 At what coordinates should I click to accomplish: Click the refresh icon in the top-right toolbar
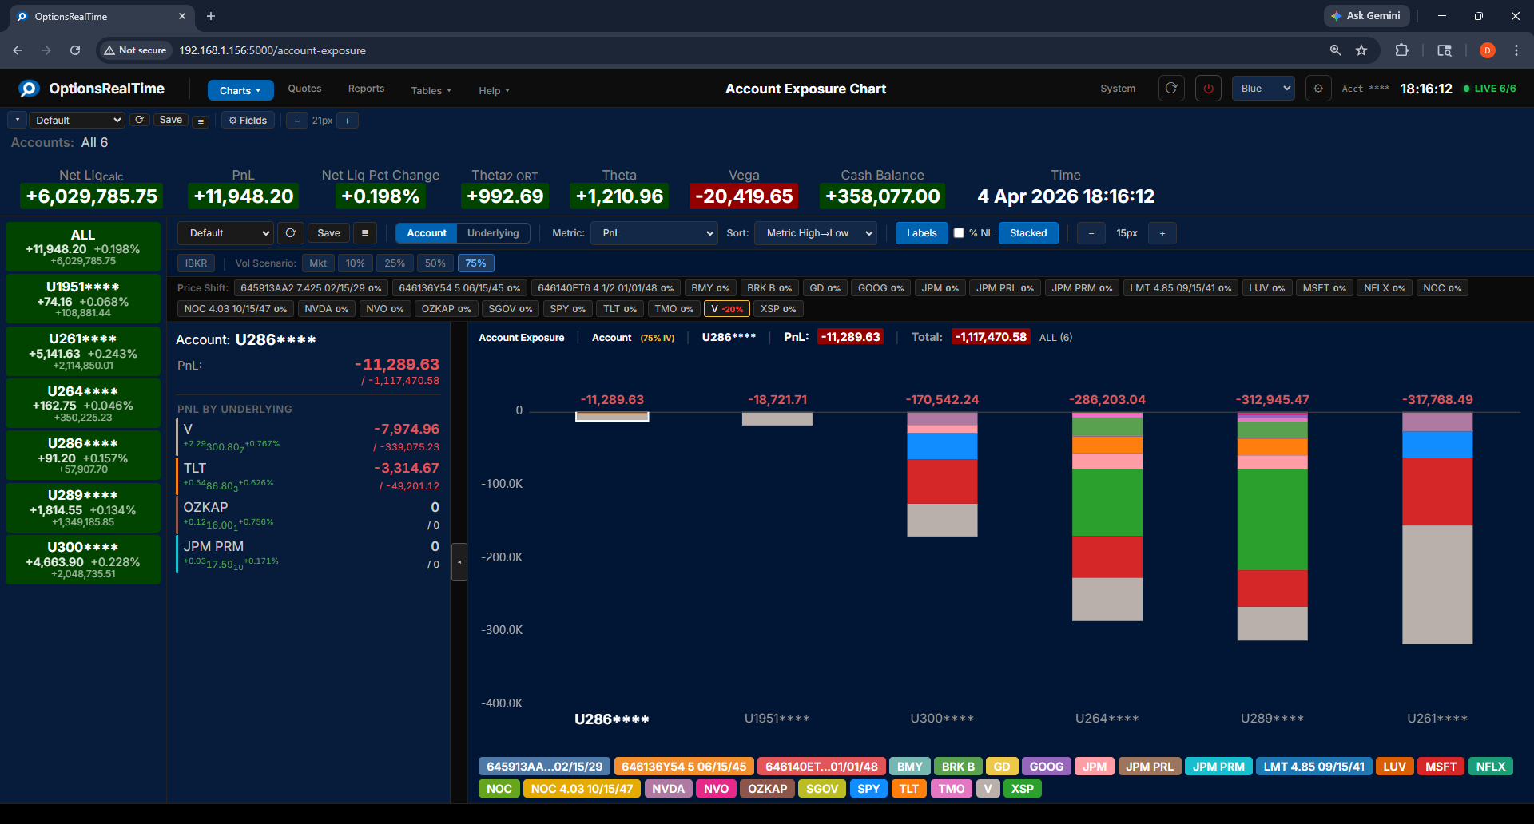(x=1171, y=89)
